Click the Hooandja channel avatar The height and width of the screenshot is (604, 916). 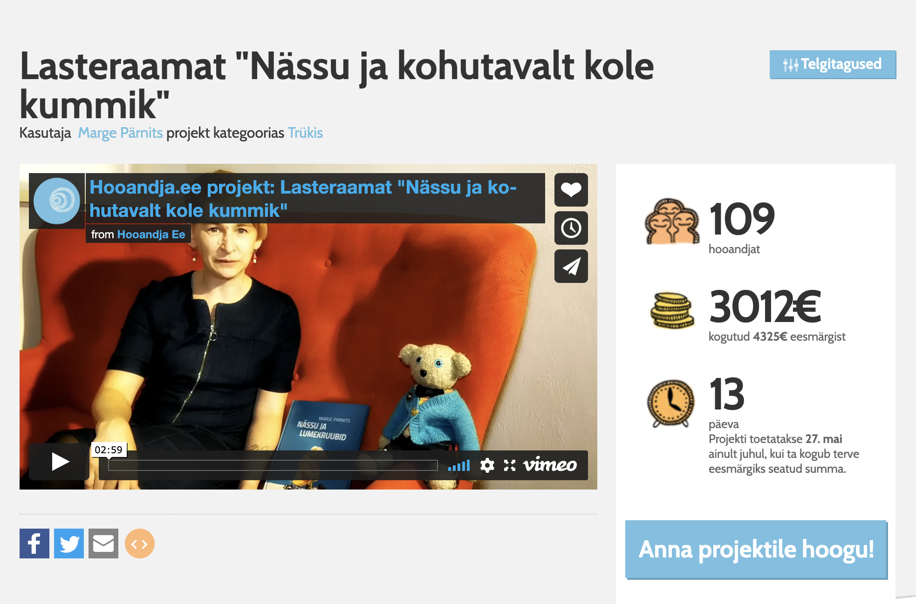coord(57,201)
